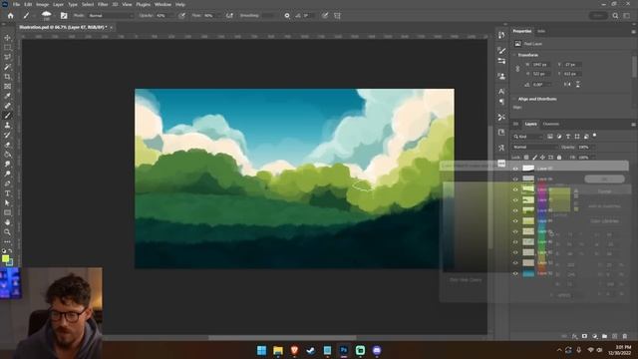This screenshot has width=638, height=359.
Task: Select the Properties panel tab
Action: tap(522, 31)
